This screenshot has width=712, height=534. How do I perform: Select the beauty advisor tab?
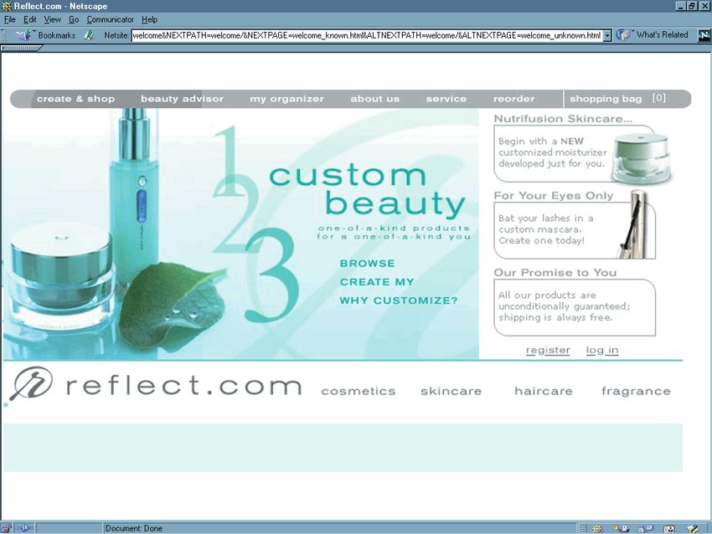click(x=182, y=99)
